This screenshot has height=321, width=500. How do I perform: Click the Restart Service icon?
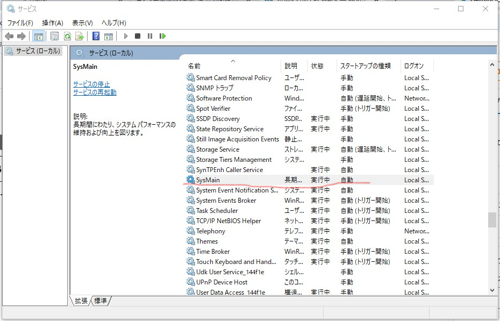pyautogui.click(x=162, y=36)
